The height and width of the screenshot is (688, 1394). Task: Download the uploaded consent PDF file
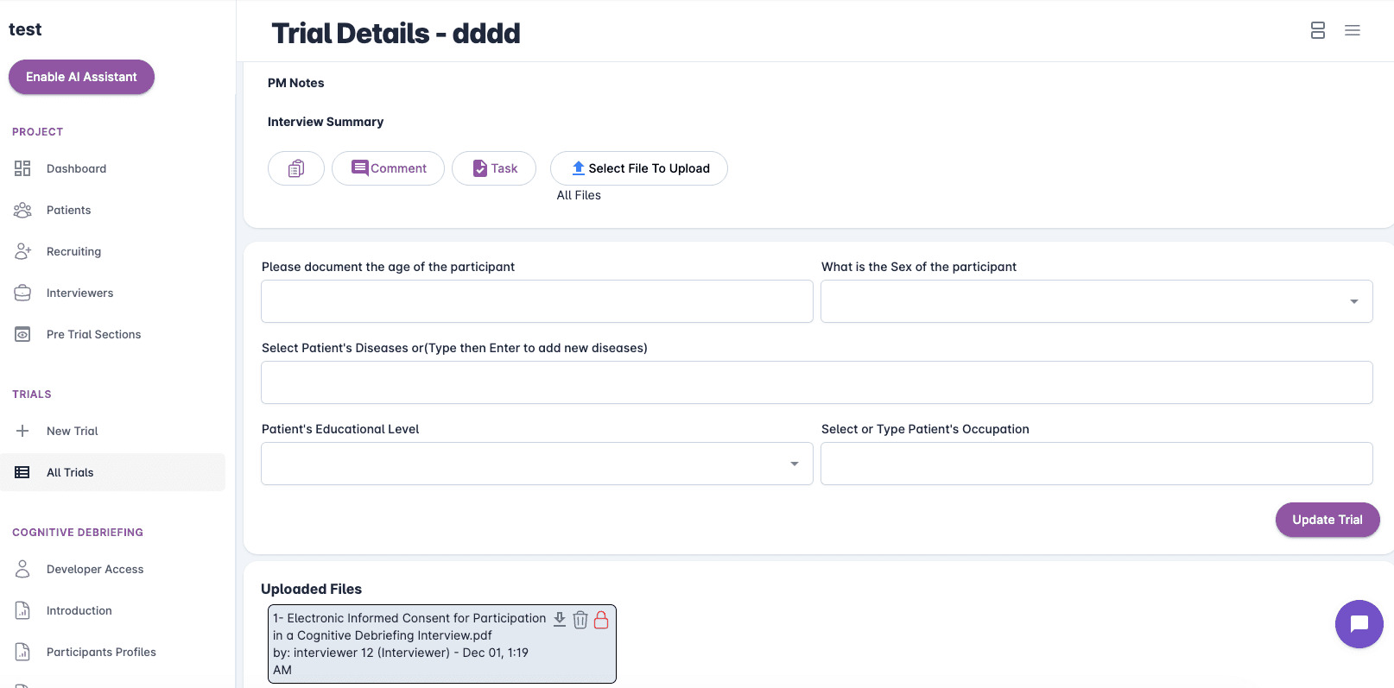pos(560,619)
